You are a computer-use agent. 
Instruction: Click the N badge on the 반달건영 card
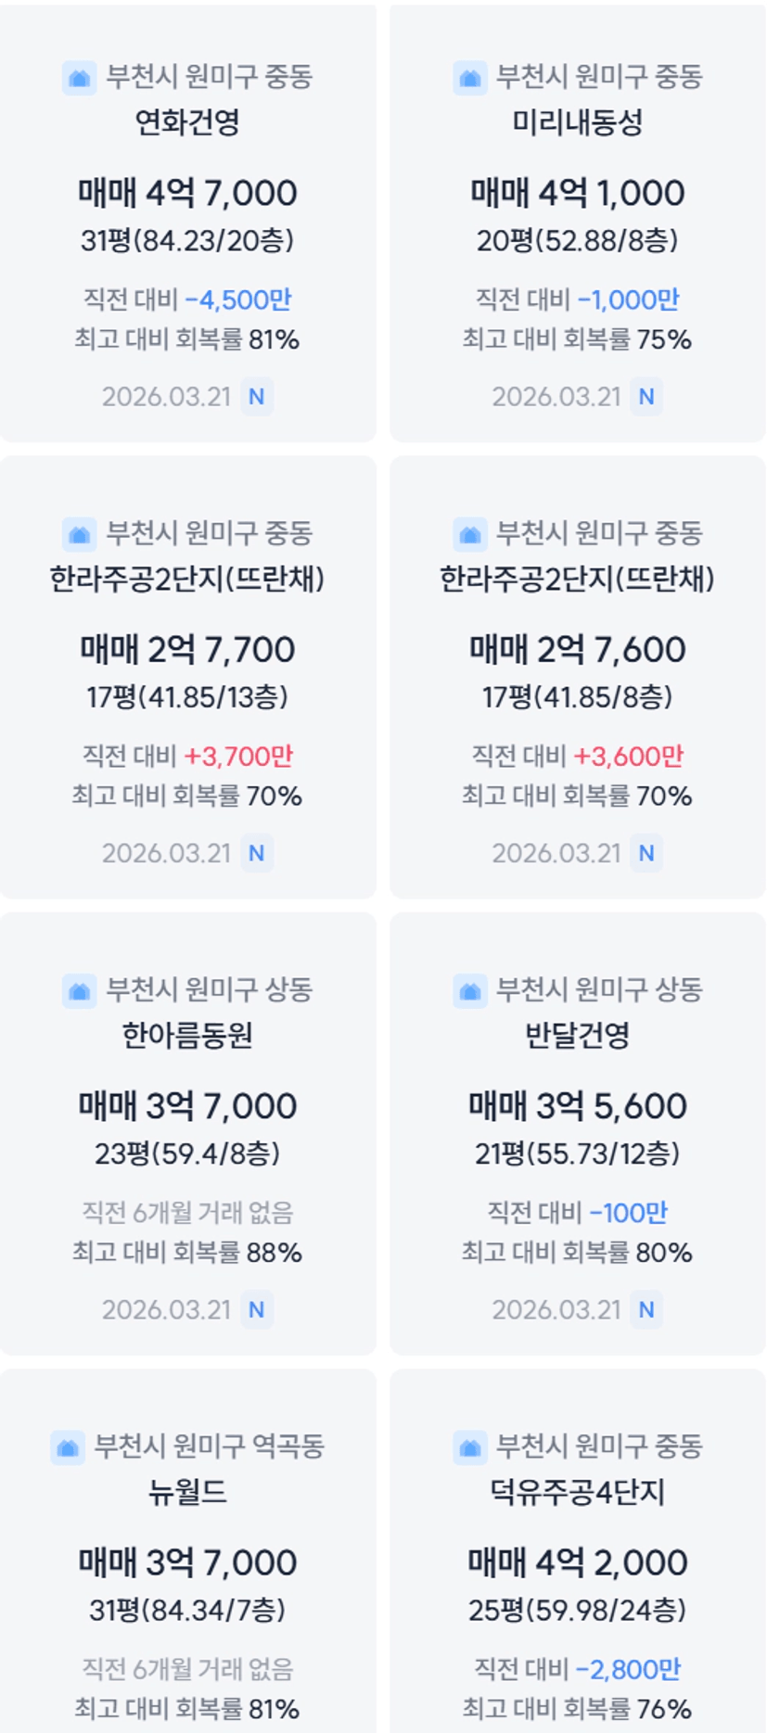(x=646, y=1310)
